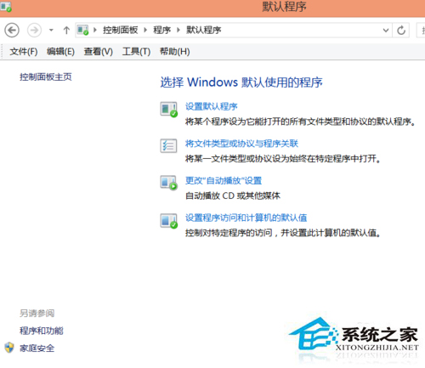Select 程序 in the breadcrumb path
The width and height of the screenshot is (425, 368).
coord(162,30)
